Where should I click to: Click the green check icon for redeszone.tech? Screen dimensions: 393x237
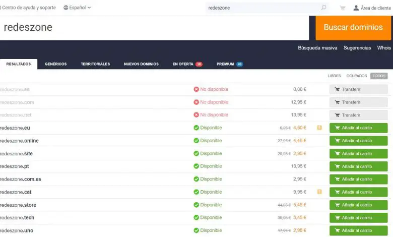pos(196,217)
